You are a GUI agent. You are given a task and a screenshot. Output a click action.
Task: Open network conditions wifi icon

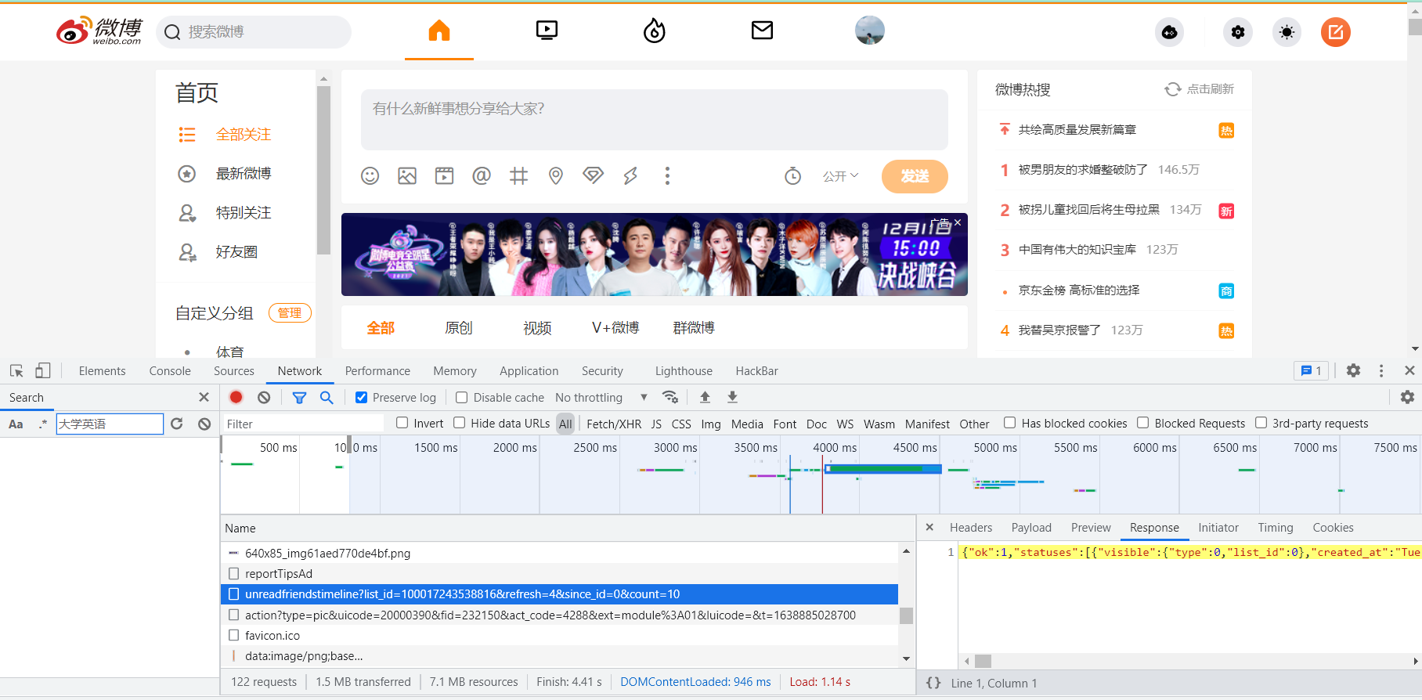[x=669, y=398]
